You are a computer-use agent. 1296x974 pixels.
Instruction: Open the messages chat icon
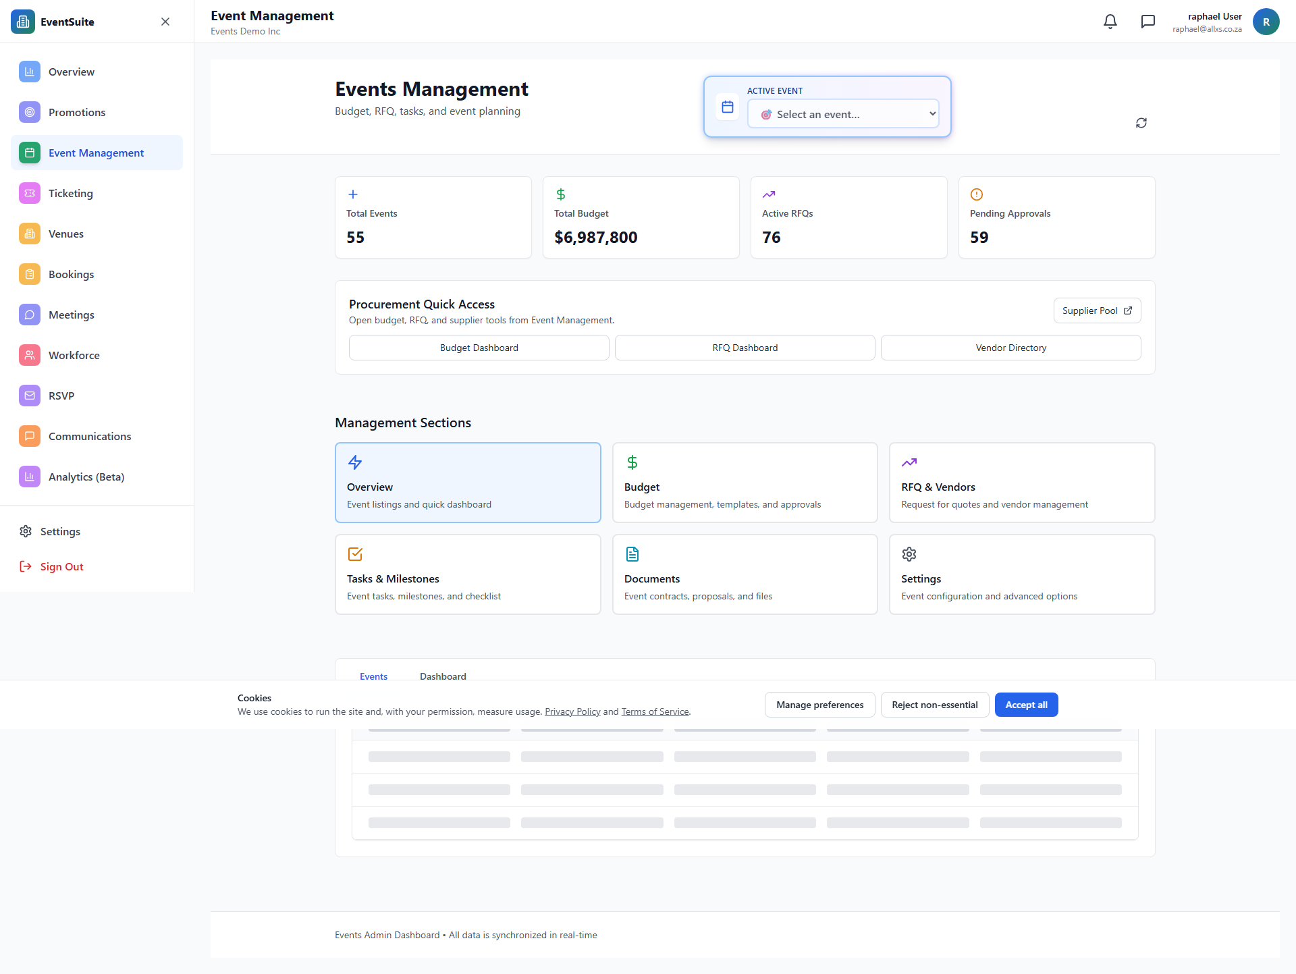1147,21
